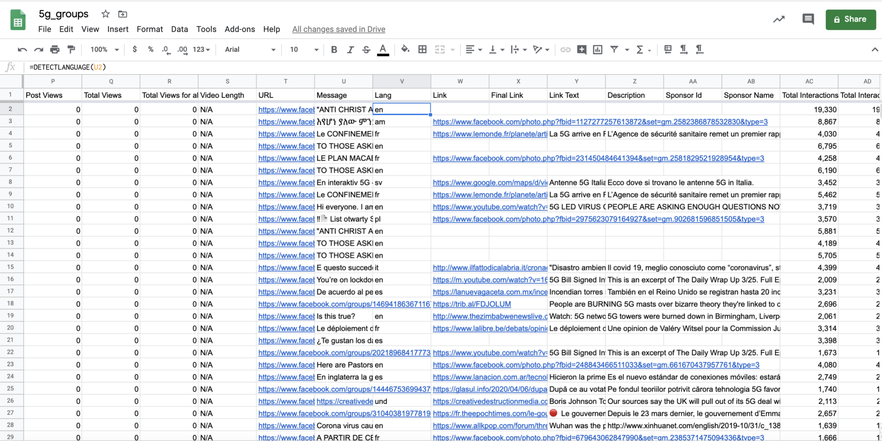The height and width of the screenshot is (441, 882).
Task: Format as percent icon
Action: tap(151, 50)
